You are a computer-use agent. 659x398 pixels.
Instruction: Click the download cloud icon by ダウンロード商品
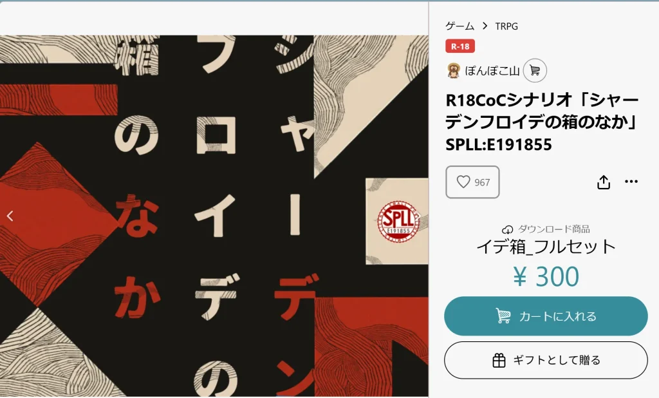click(x=507, y=230)
